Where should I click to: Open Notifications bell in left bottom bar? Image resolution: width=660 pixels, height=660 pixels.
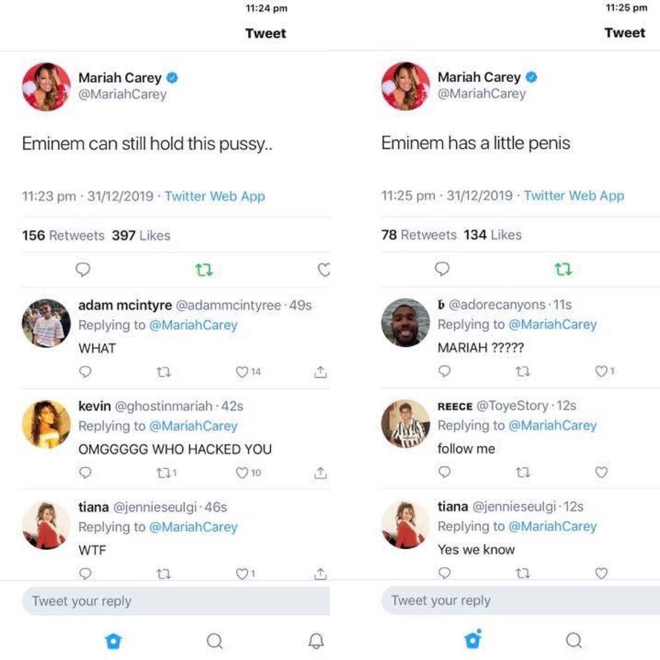tap(315, 640)
